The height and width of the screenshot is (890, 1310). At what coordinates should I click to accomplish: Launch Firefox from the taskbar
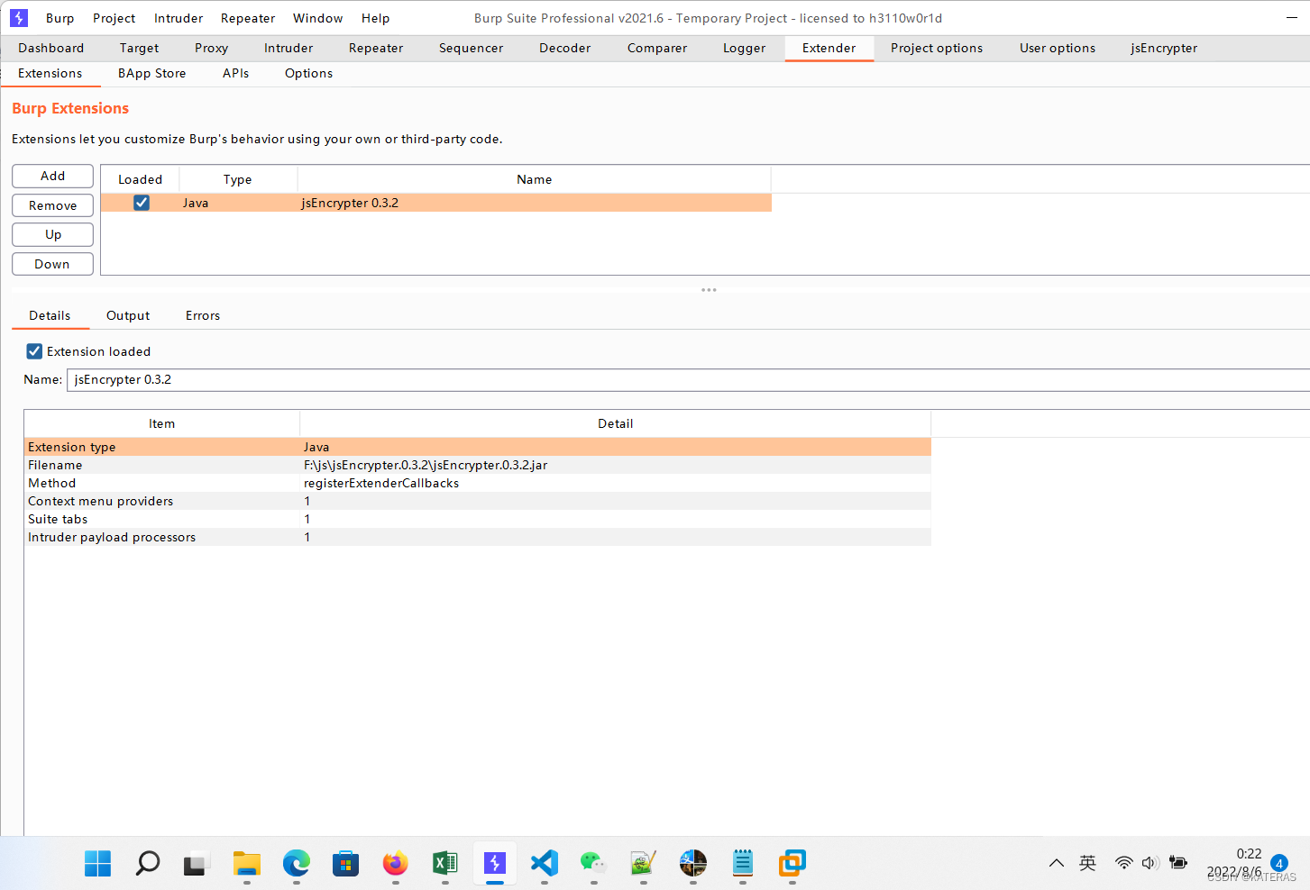click(395, 863)
